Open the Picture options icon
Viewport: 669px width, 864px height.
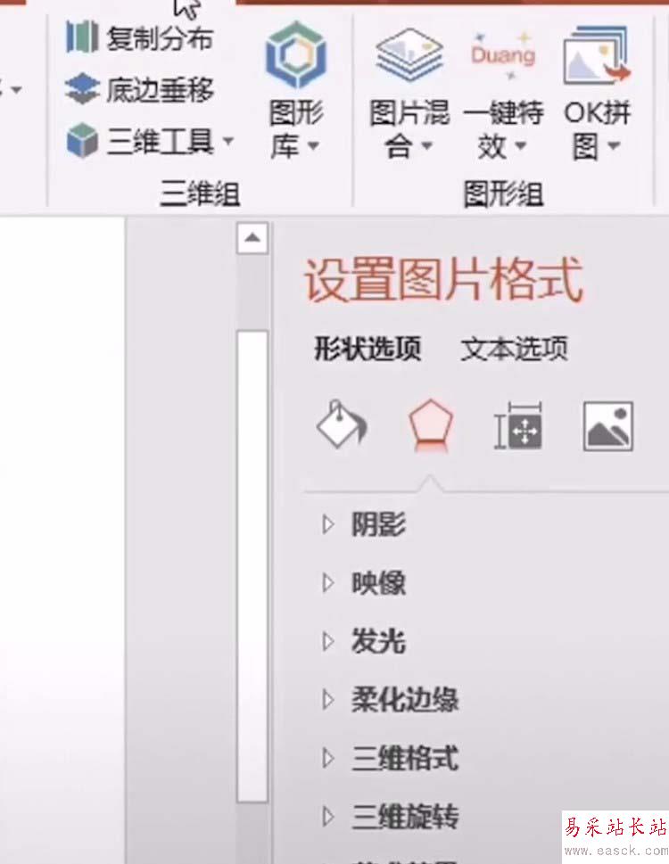(608, 426)
